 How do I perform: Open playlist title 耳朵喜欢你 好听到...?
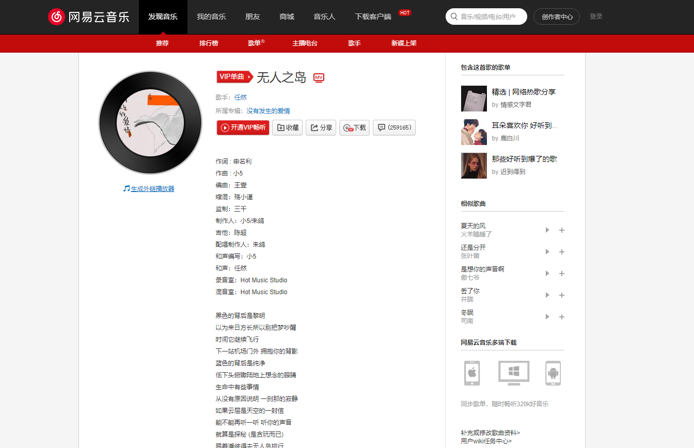(525, 125)
